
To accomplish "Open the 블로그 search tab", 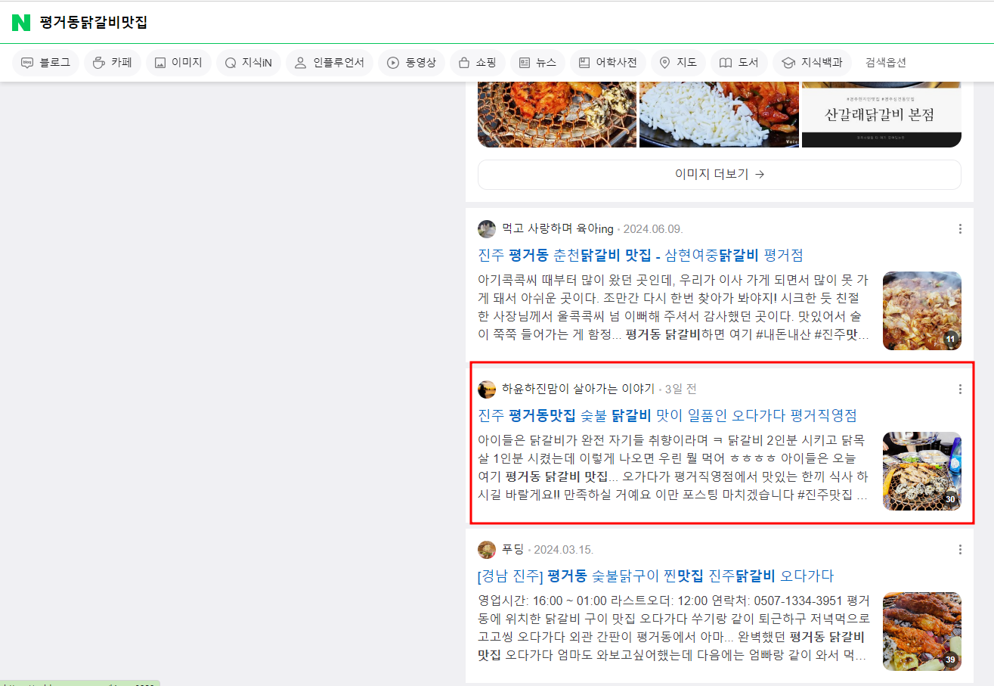I will pos(46,63).
